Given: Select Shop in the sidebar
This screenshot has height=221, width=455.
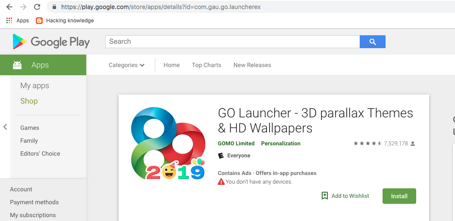Looking at the screenshot, I should 29,101.
